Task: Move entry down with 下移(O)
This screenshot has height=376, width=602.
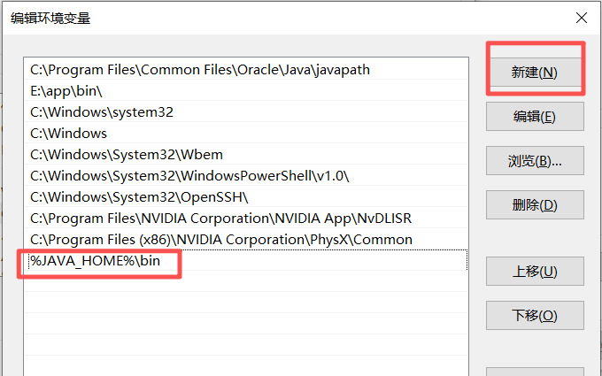Action: coord(535,315)
